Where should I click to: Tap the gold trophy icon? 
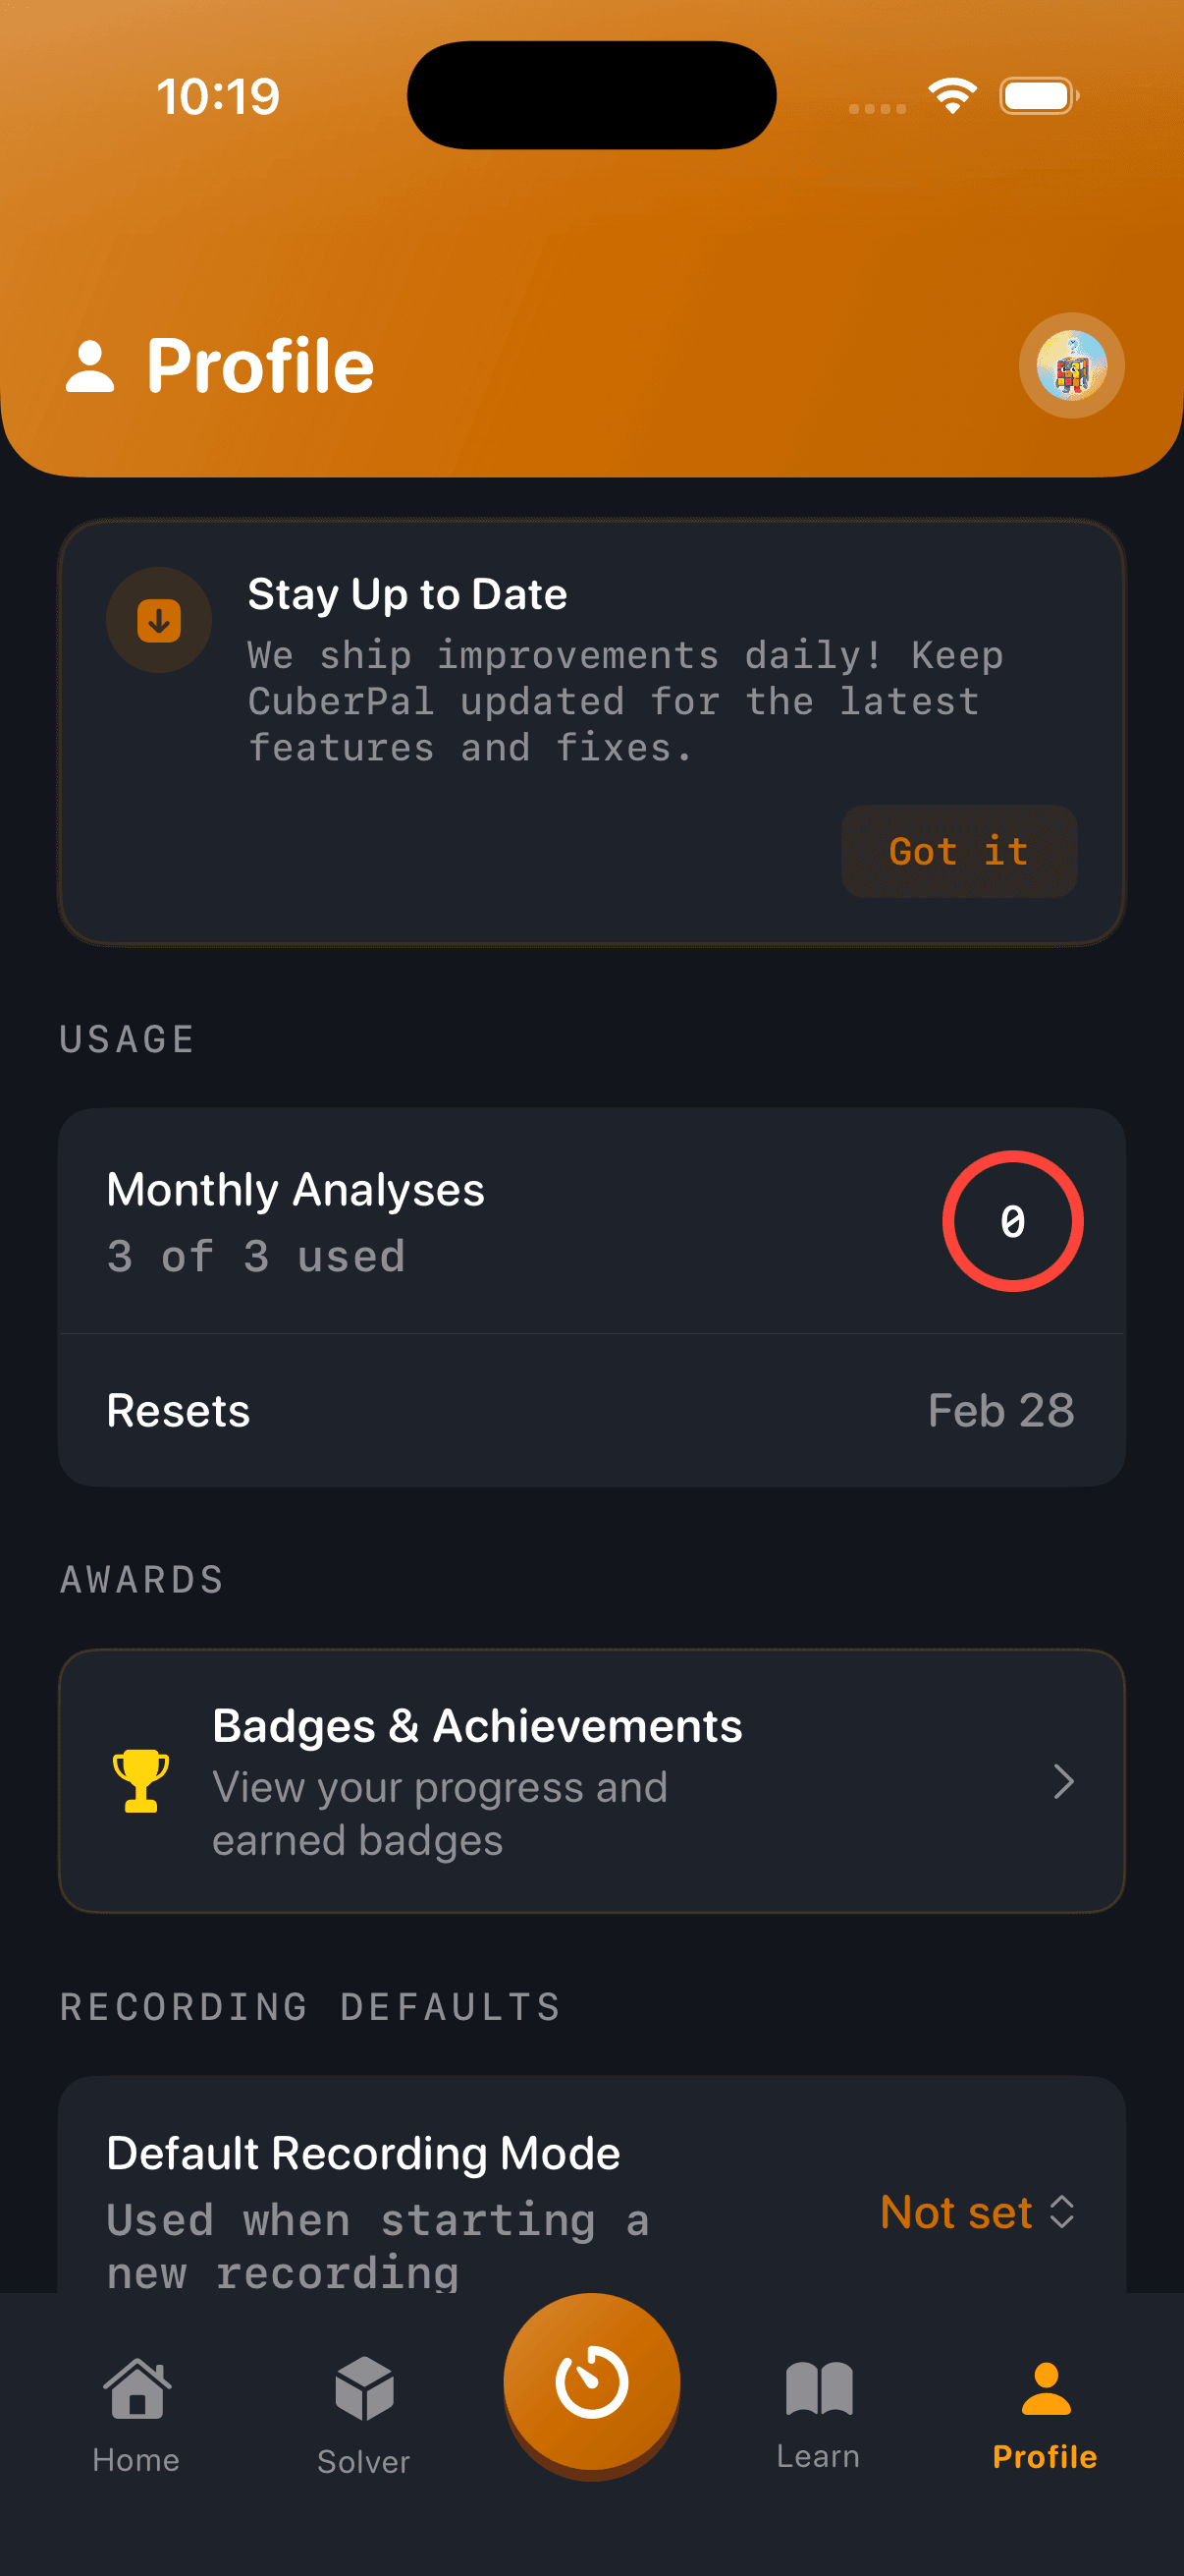tap(140, 1781)
